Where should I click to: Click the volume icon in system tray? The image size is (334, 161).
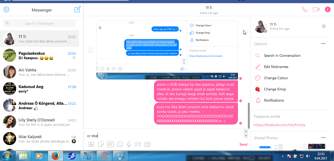tap(308, 156)
